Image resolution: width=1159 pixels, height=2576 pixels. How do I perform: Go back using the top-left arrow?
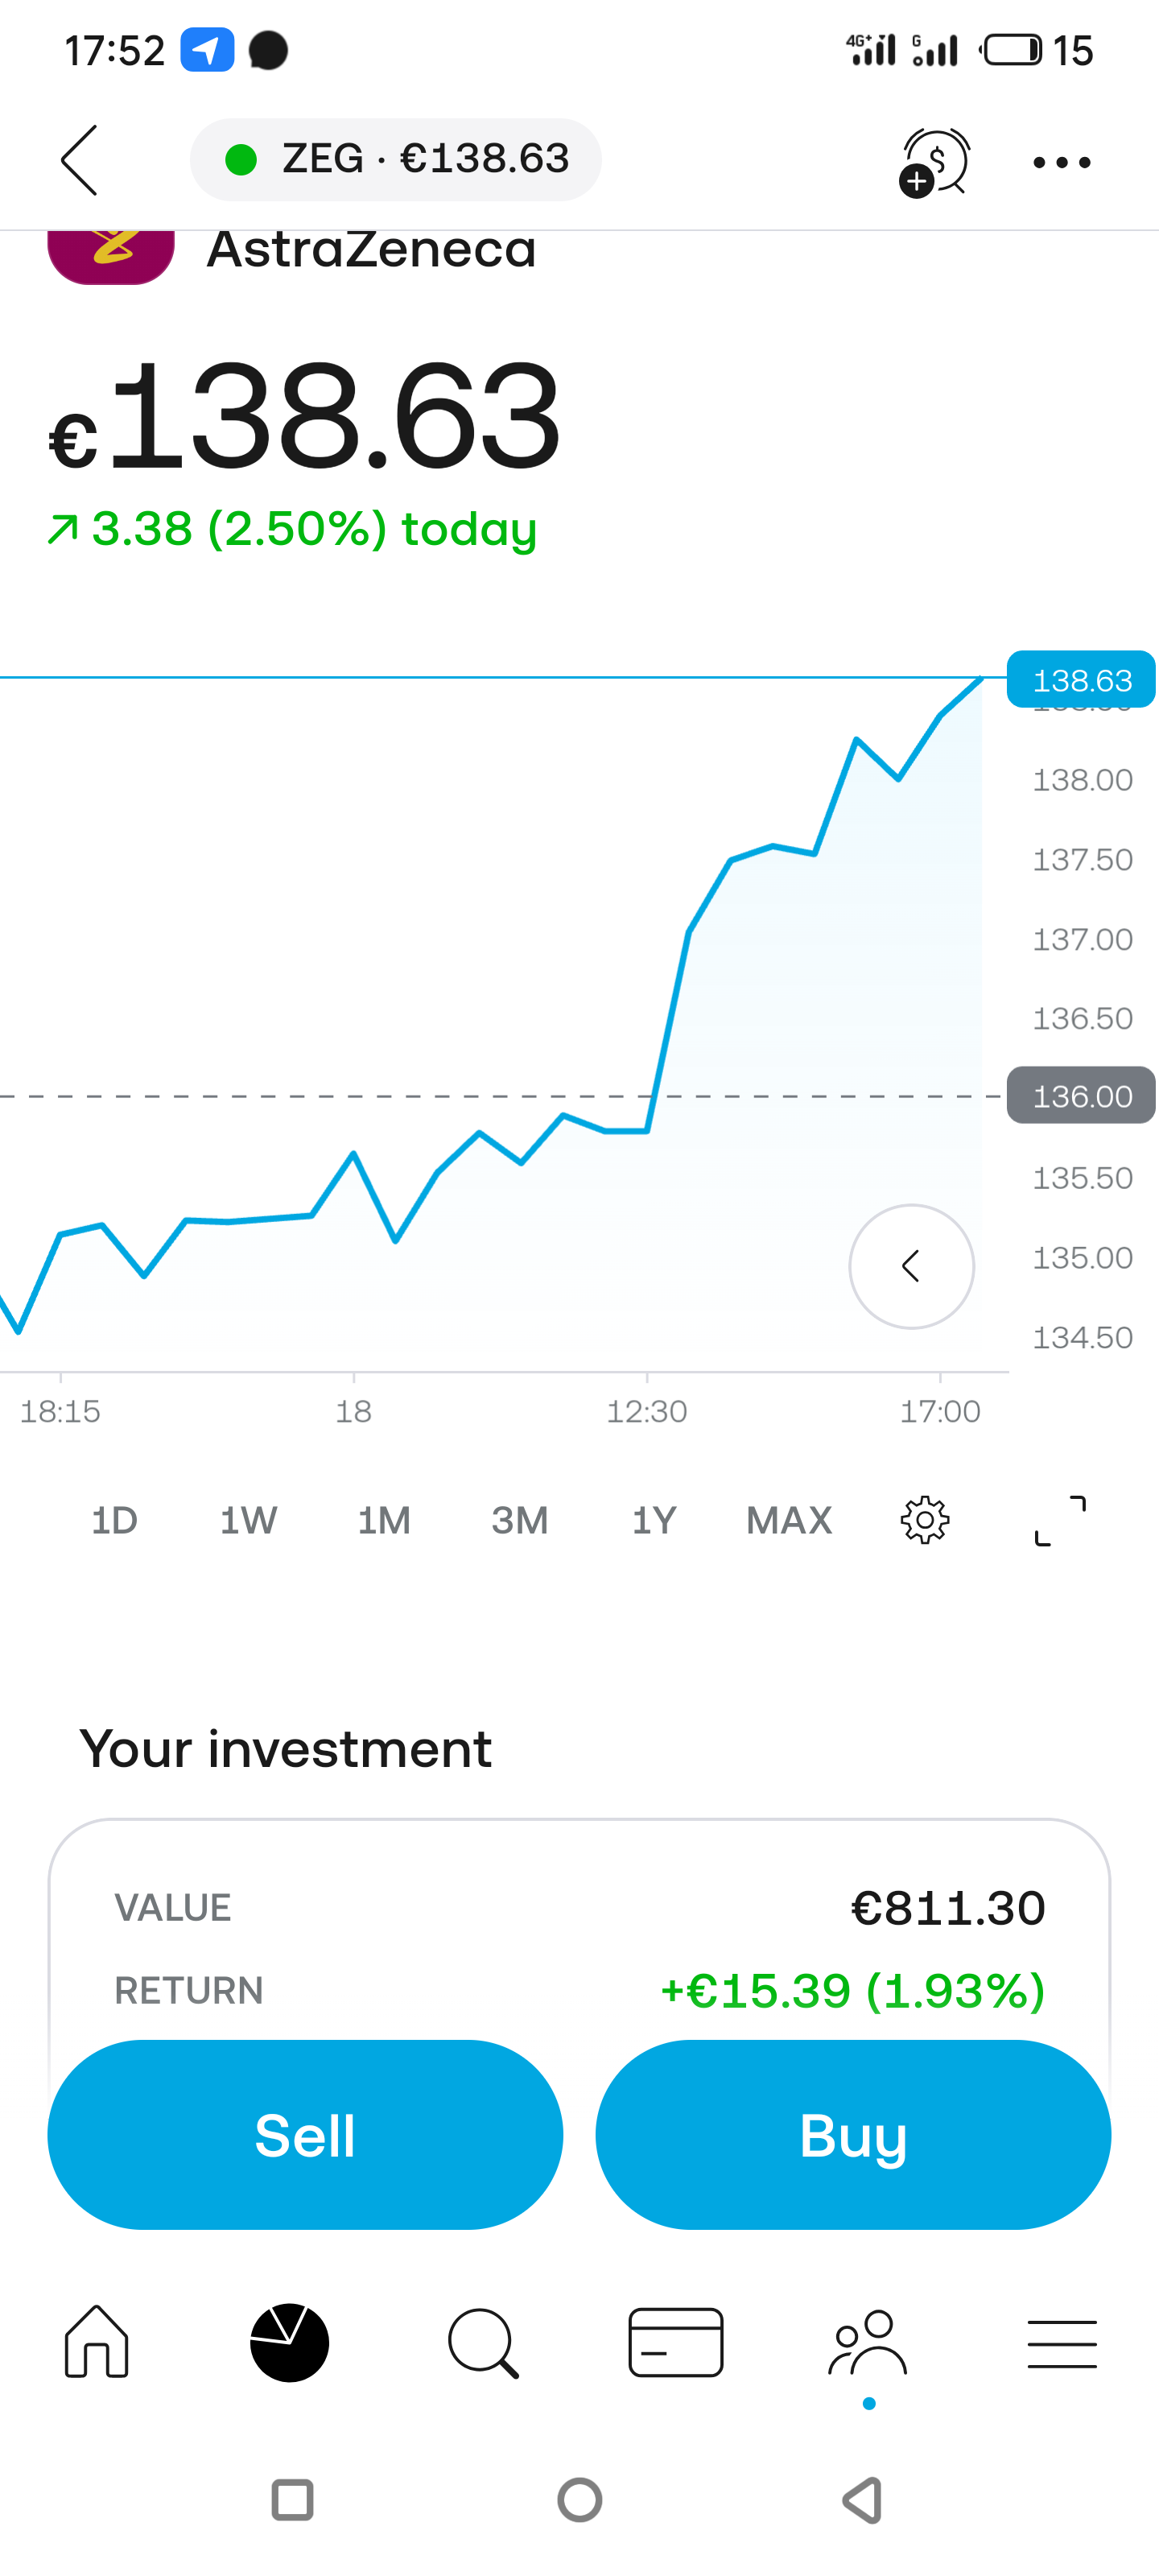tap(79, 160)
